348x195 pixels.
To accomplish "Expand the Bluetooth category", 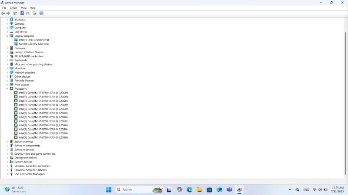I will (7, 19).
